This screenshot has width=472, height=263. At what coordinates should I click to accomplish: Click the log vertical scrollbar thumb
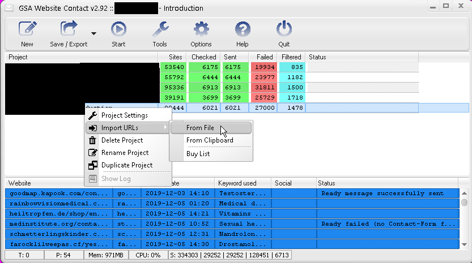point(464,202)
